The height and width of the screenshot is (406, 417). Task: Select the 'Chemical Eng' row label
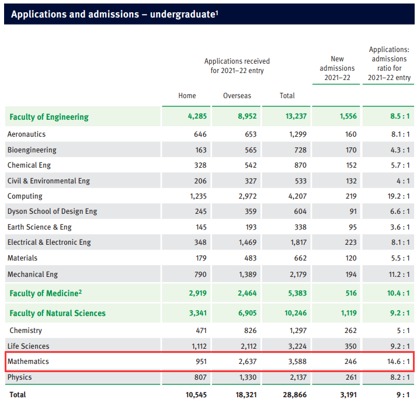pos(29,165)
